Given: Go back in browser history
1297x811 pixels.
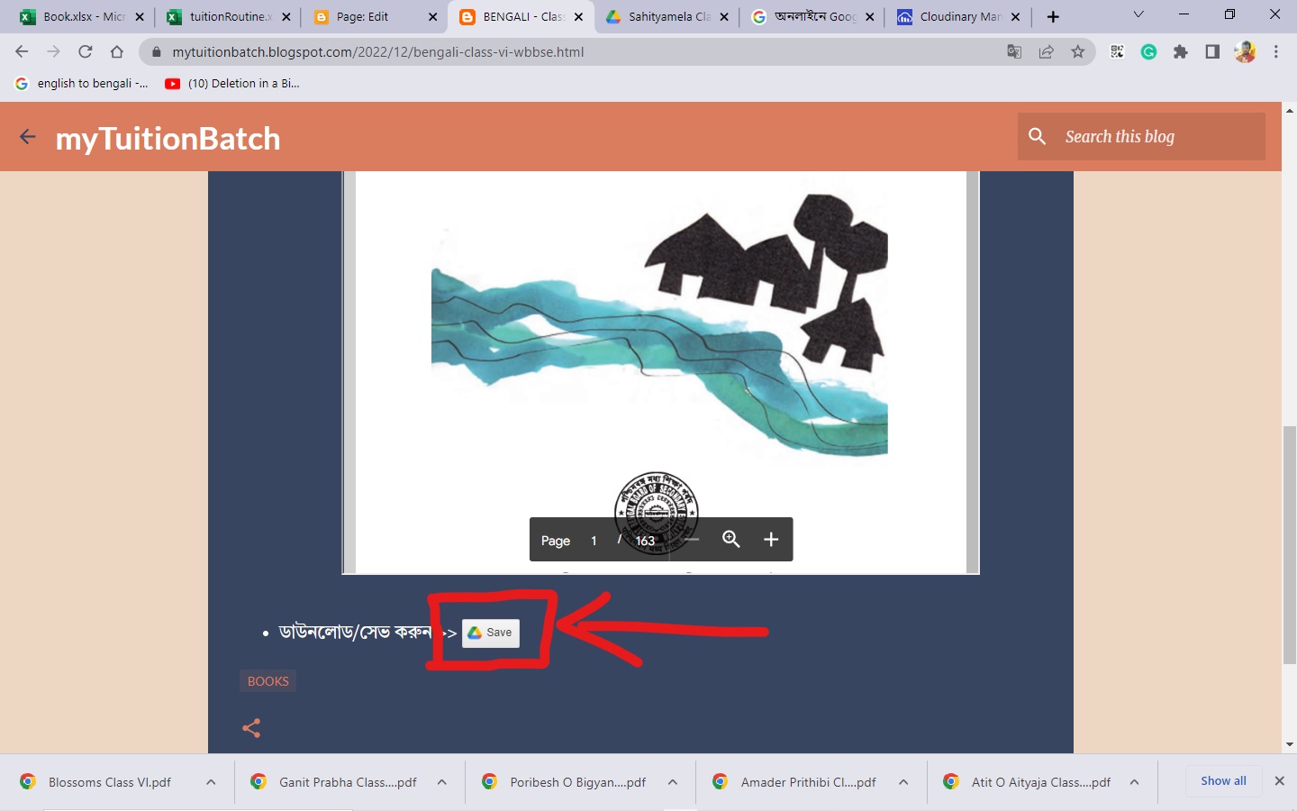Looking at the screenshot, I should point(22,52).
